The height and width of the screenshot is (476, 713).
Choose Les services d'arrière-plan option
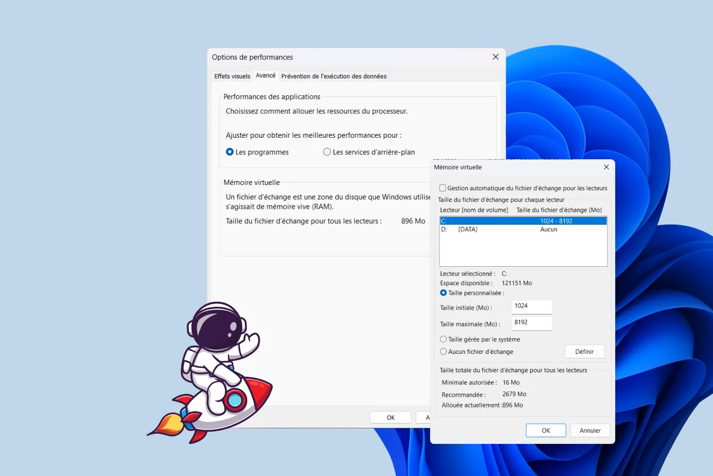point(327,152)
